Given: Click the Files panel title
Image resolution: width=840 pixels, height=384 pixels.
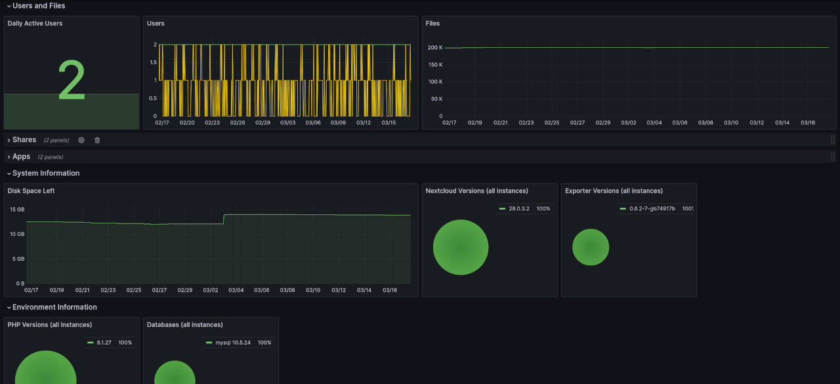Looking at the screenshot, I should [432, 24].
